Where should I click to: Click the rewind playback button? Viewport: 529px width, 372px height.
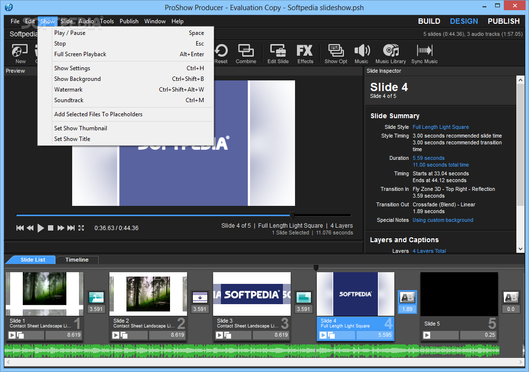[x=30, y=228]
